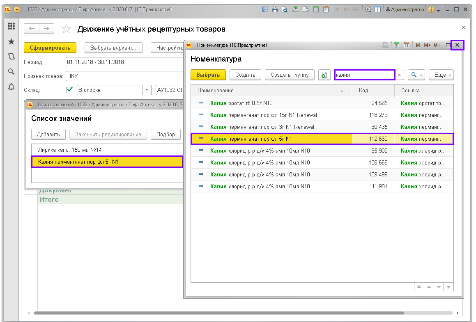Screen dimensions: 476x322
Task: Expand the search magnifier dropdown
Action: coord(416,75)
